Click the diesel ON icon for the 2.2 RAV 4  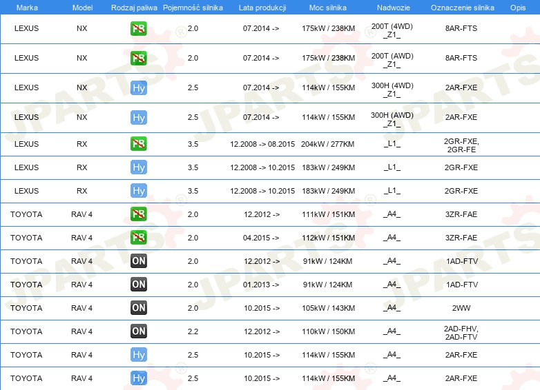point(139,331)
